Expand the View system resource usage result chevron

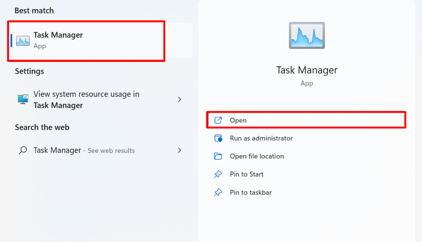tap(180, 100)
